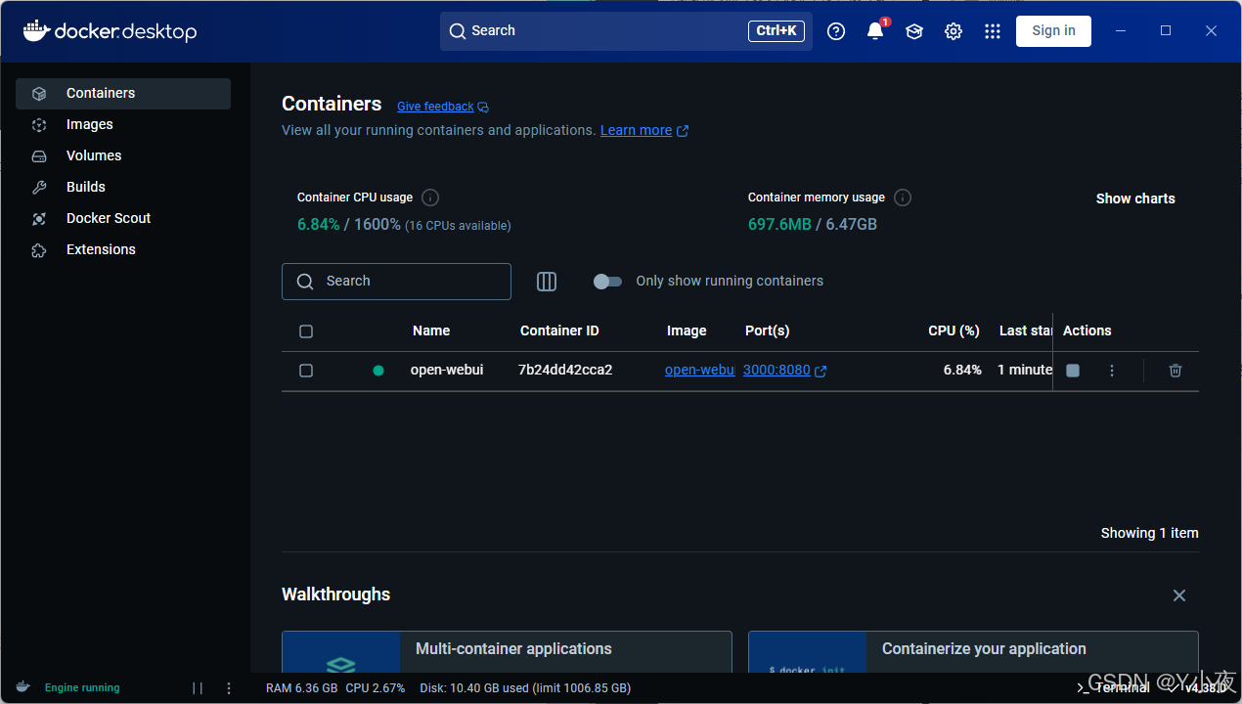Open the apps grid icon

993,31
